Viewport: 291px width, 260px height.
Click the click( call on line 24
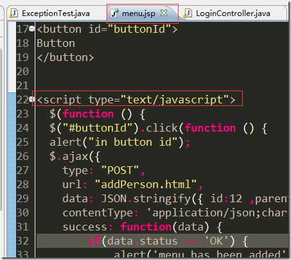(165, 128)
